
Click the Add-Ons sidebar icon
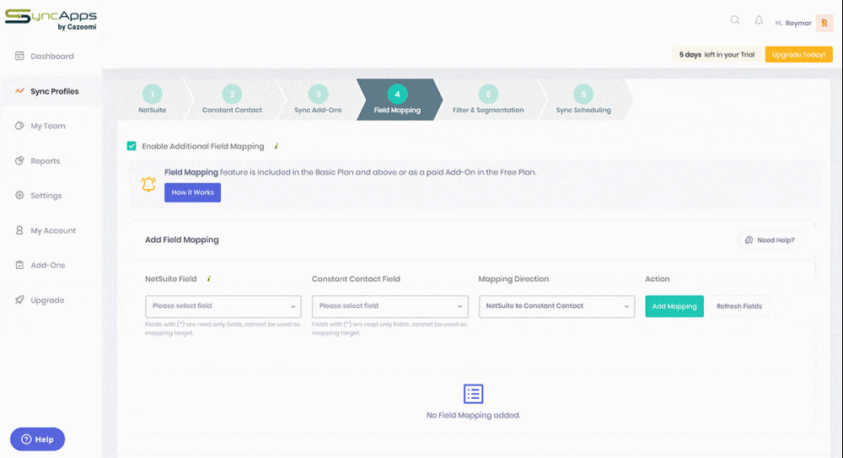tap(19, 265)
